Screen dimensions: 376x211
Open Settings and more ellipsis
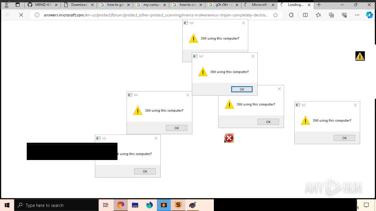coord(357,15)
